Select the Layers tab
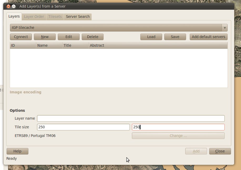 [14, 16]
